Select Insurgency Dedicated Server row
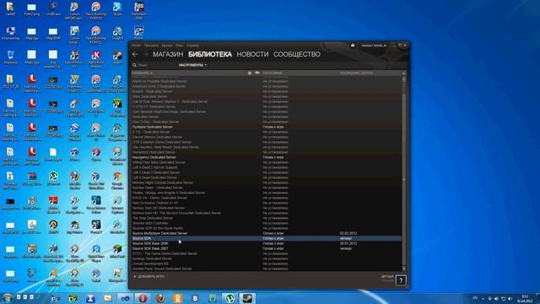 click(x=267, y=157)
